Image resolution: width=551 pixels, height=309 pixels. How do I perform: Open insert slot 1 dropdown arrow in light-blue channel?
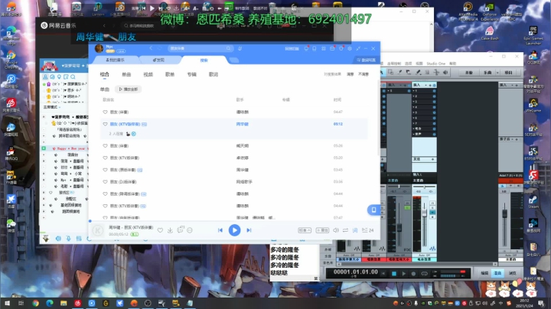click(x=413, y=91)
